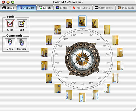Screen dimensions: 136x111
Task: Click the 100° label on the dial
Action: coord(108,63)
